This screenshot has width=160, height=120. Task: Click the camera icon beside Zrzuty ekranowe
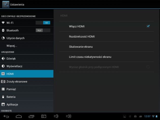coord(3,81)
